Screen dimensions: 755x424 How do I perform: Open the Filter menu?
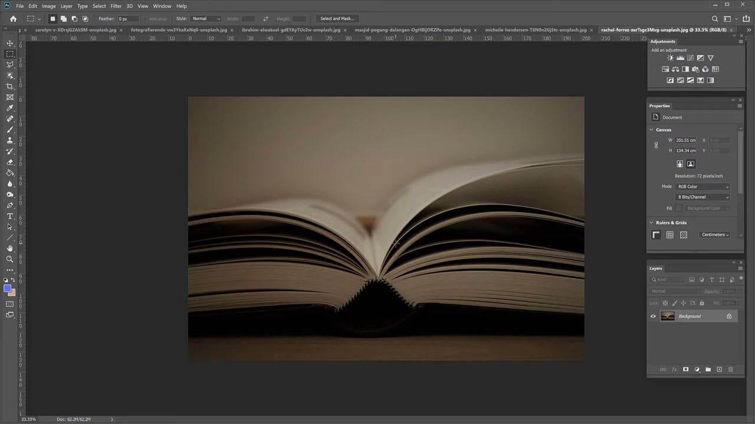tap(116, 6)
